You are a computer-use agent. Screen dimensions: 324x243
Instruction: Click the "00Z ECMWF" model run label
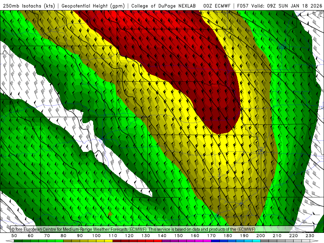(217, 6)
